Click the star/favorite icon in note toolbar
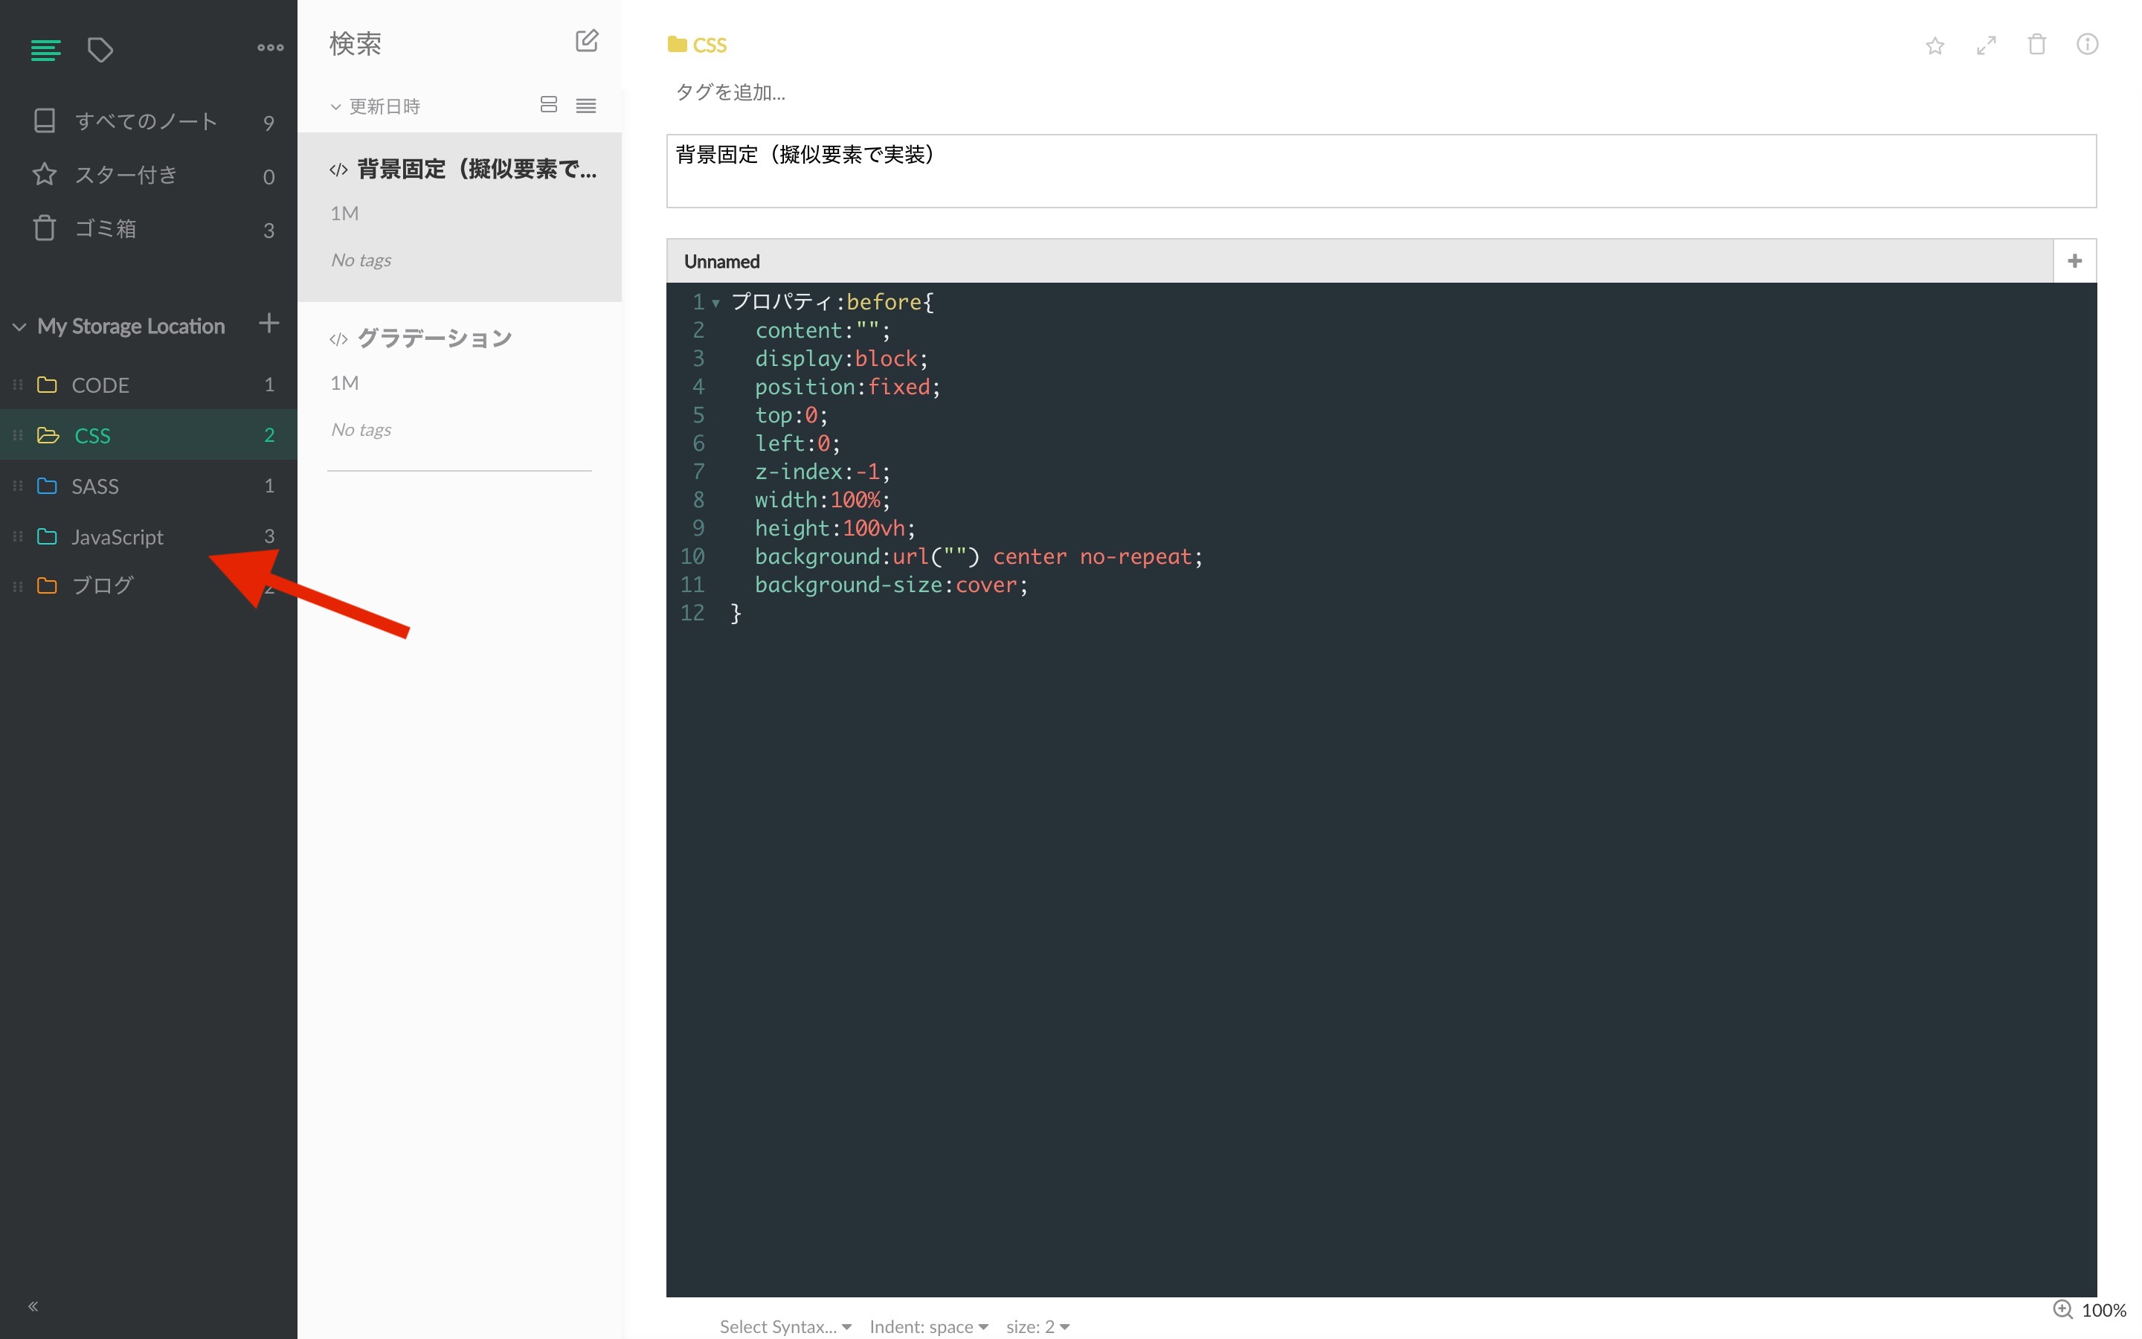This screenshot has width=2142, height=1339. point(1935,43)
